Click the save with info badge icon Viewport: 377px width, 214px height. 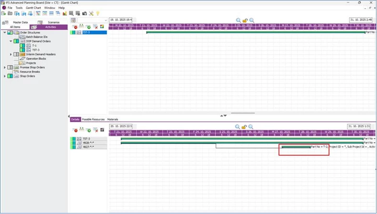tap(30, 13)
